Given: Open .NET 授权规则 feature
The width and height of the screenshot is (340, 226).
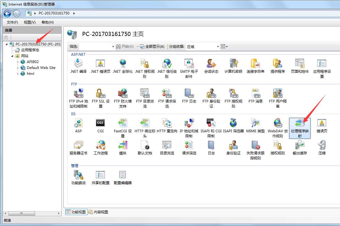Looking at the screenshot, I should pos(145,69).
